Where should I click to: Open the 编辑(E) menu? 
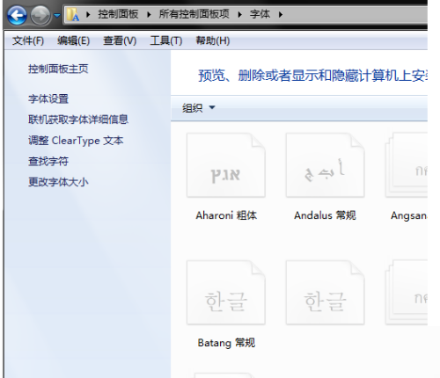(73, 40)
